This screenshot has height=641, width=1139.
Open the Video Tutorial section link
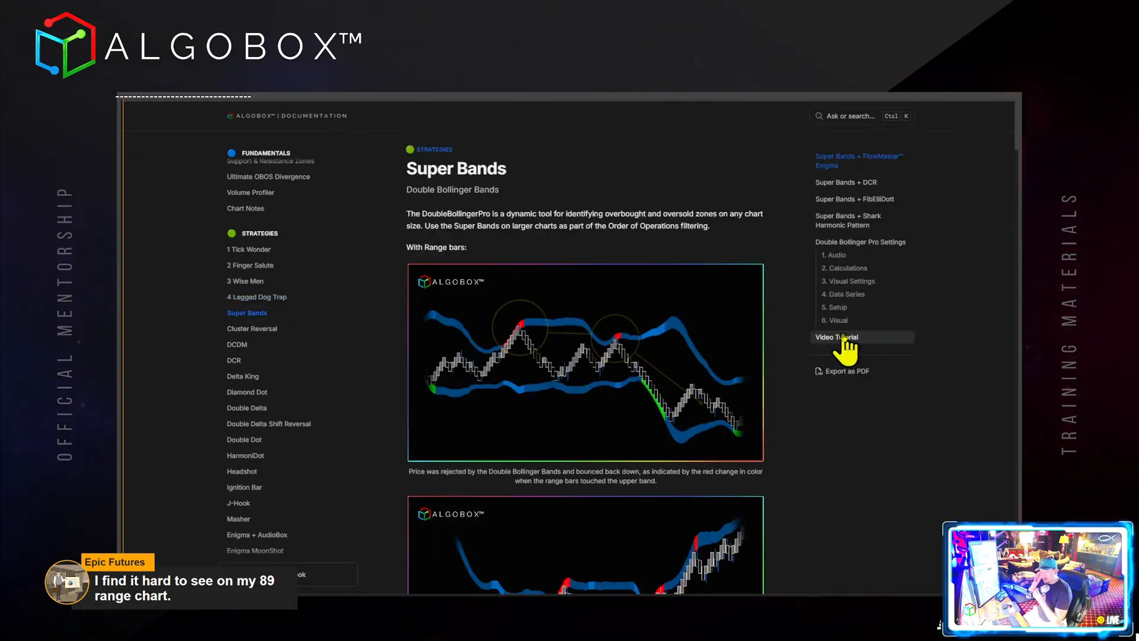[862, 337]
